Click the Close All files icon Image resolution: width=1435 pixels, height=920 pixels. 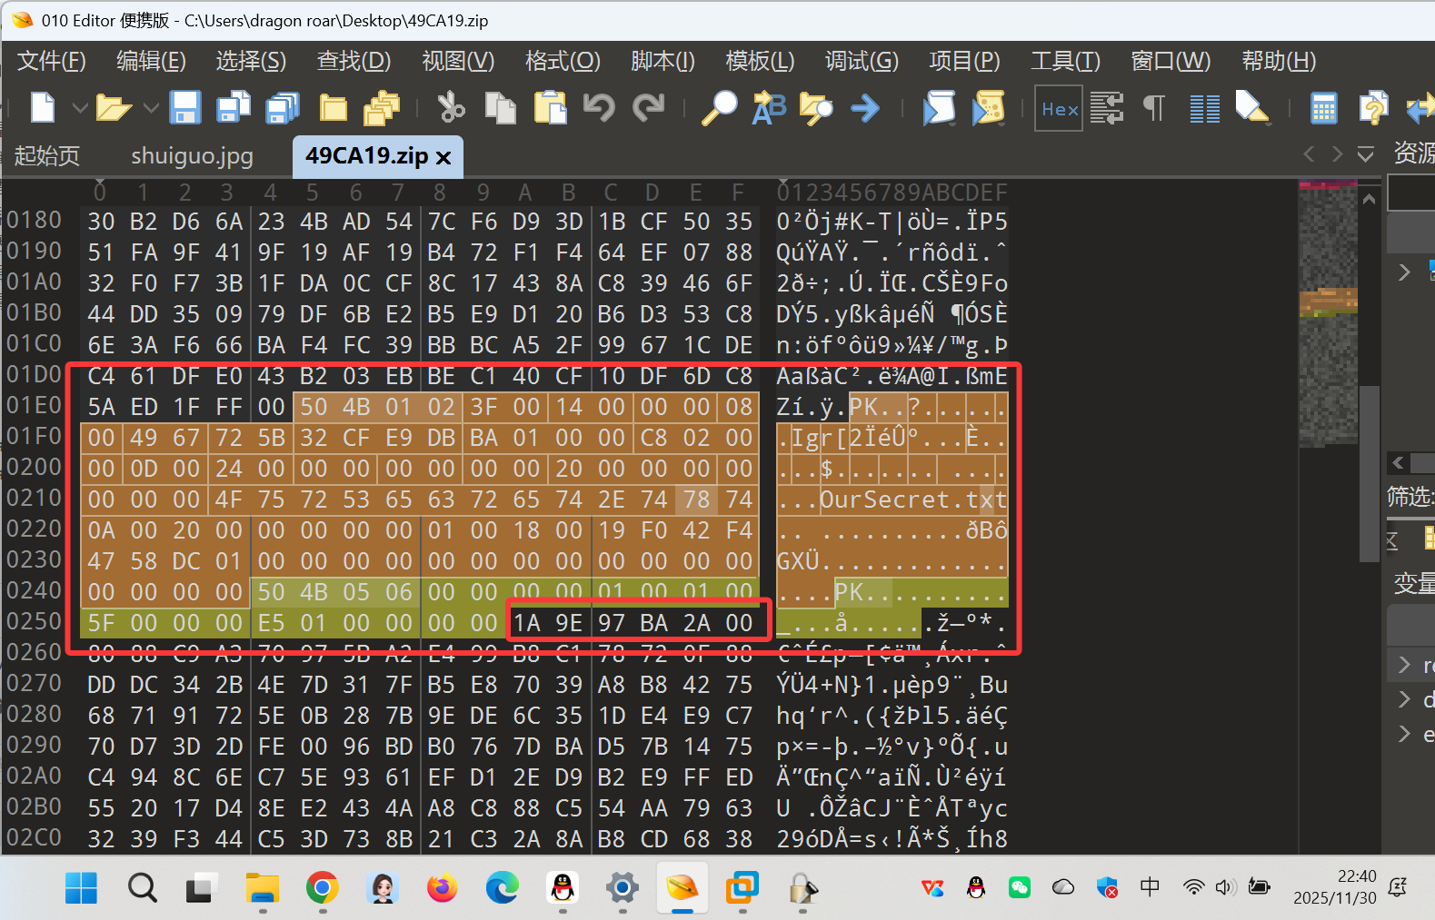point(382,108)
